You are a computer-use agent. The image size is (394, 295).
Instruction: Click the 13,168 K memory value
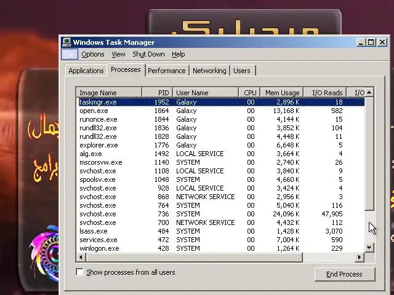click(x=286, y=111)
